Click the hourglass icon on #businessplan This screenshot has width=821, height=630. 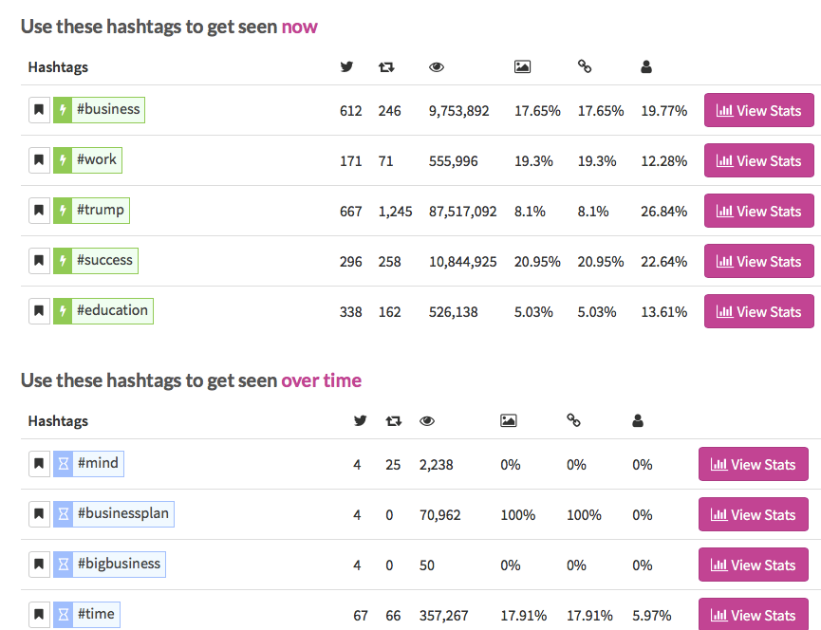coord(63,514)
